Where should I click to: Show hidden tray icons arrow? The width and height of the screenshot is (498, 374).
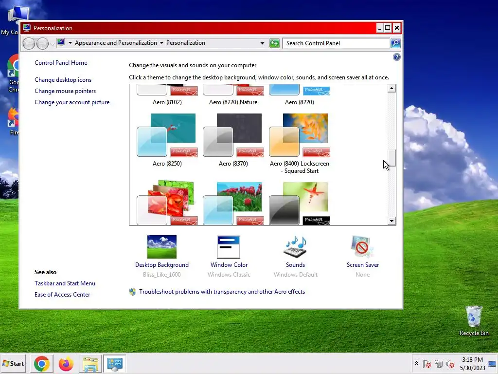(416, 363)
